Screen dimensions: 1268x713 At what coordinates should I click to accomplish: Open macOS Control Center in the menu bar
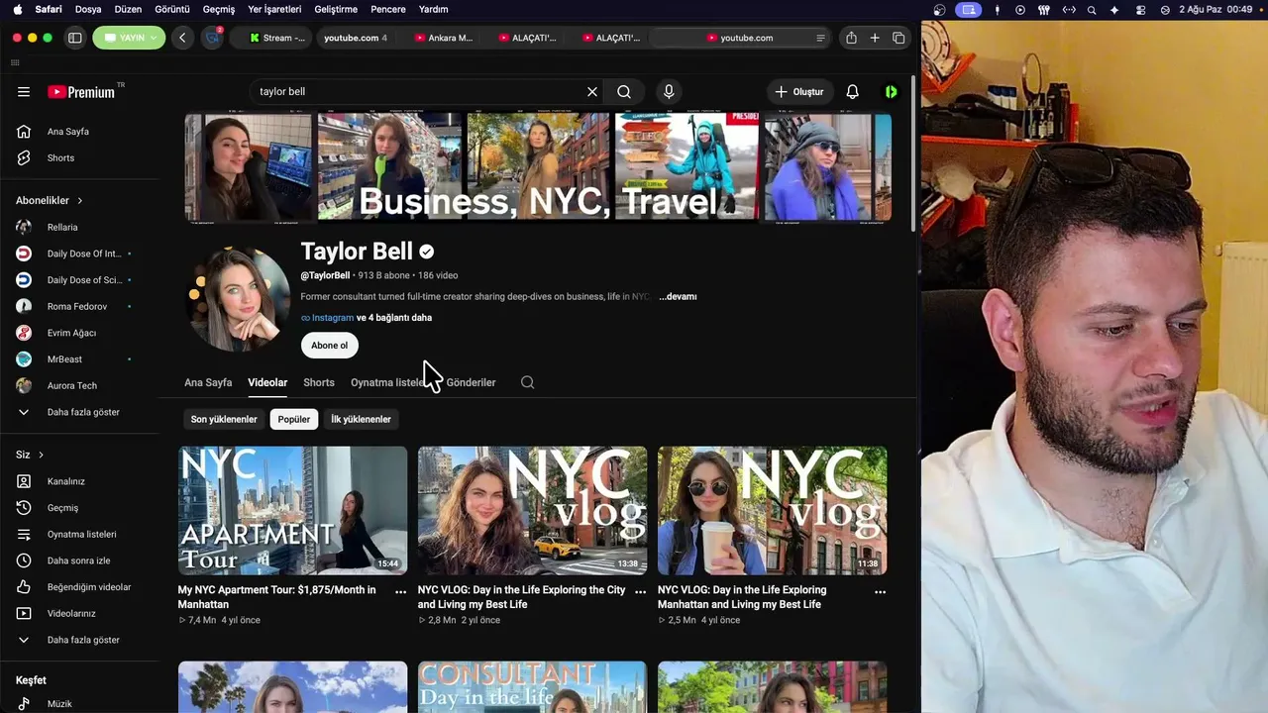[1141, 9]
